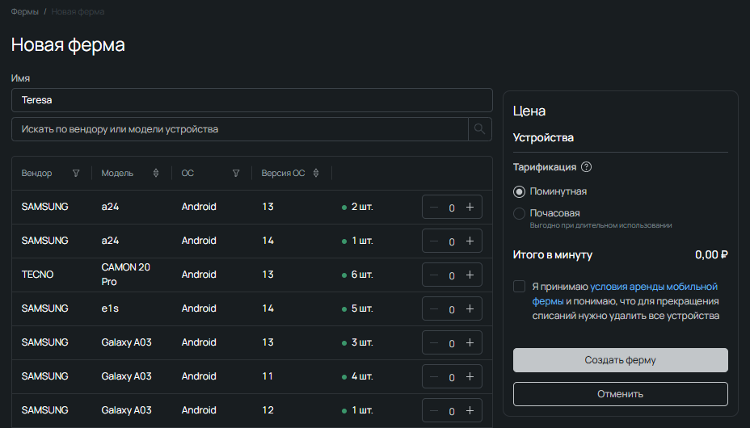Open the ОС column filter icon
Screen dimensions: 750x428
coord(236,174)
